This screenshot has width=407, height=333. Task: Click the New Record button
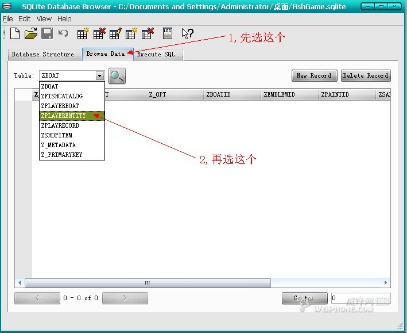pos(314,76)
